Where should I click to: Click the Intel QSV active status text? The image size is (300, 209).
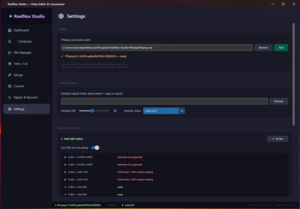coord(73,139)
